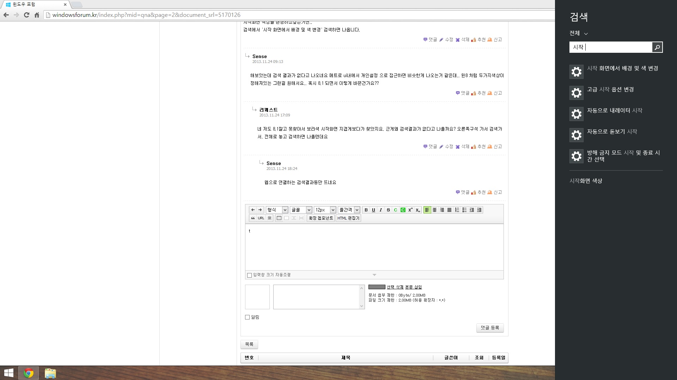Pick the green text color button
This screenshot has width=677, height=380.
[x=396, y=210]
